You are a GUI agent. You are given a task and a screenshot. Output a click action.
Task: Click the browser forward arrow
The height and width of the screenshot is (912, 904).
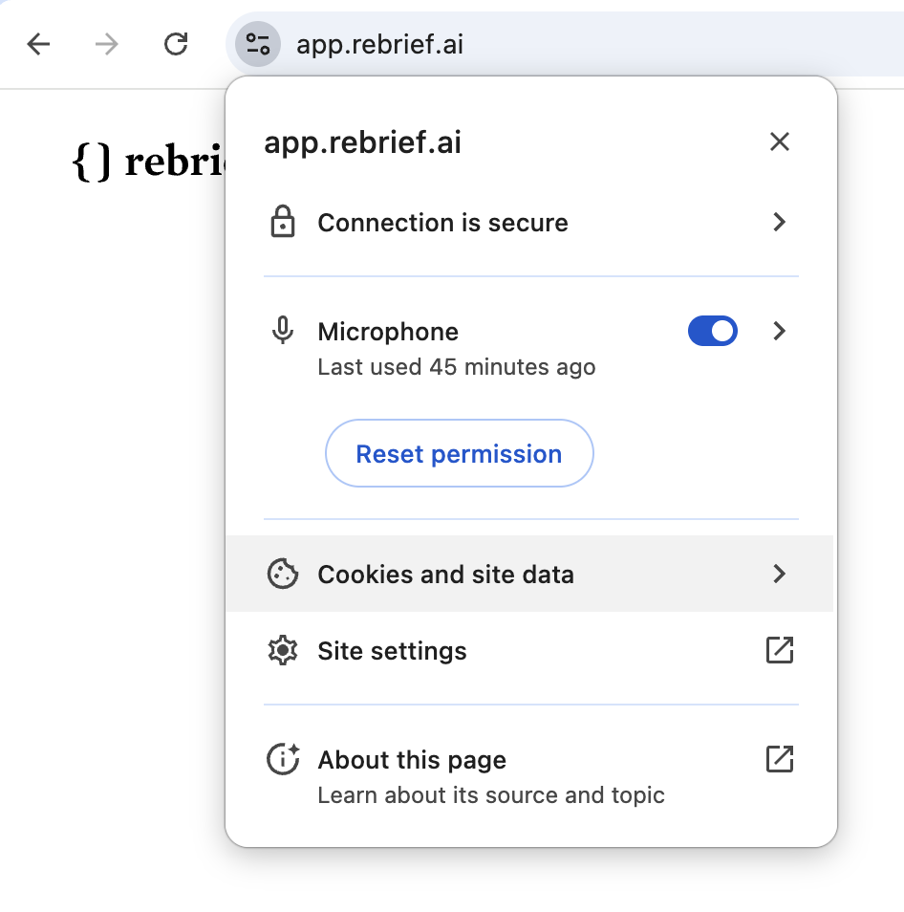point(106,44)
